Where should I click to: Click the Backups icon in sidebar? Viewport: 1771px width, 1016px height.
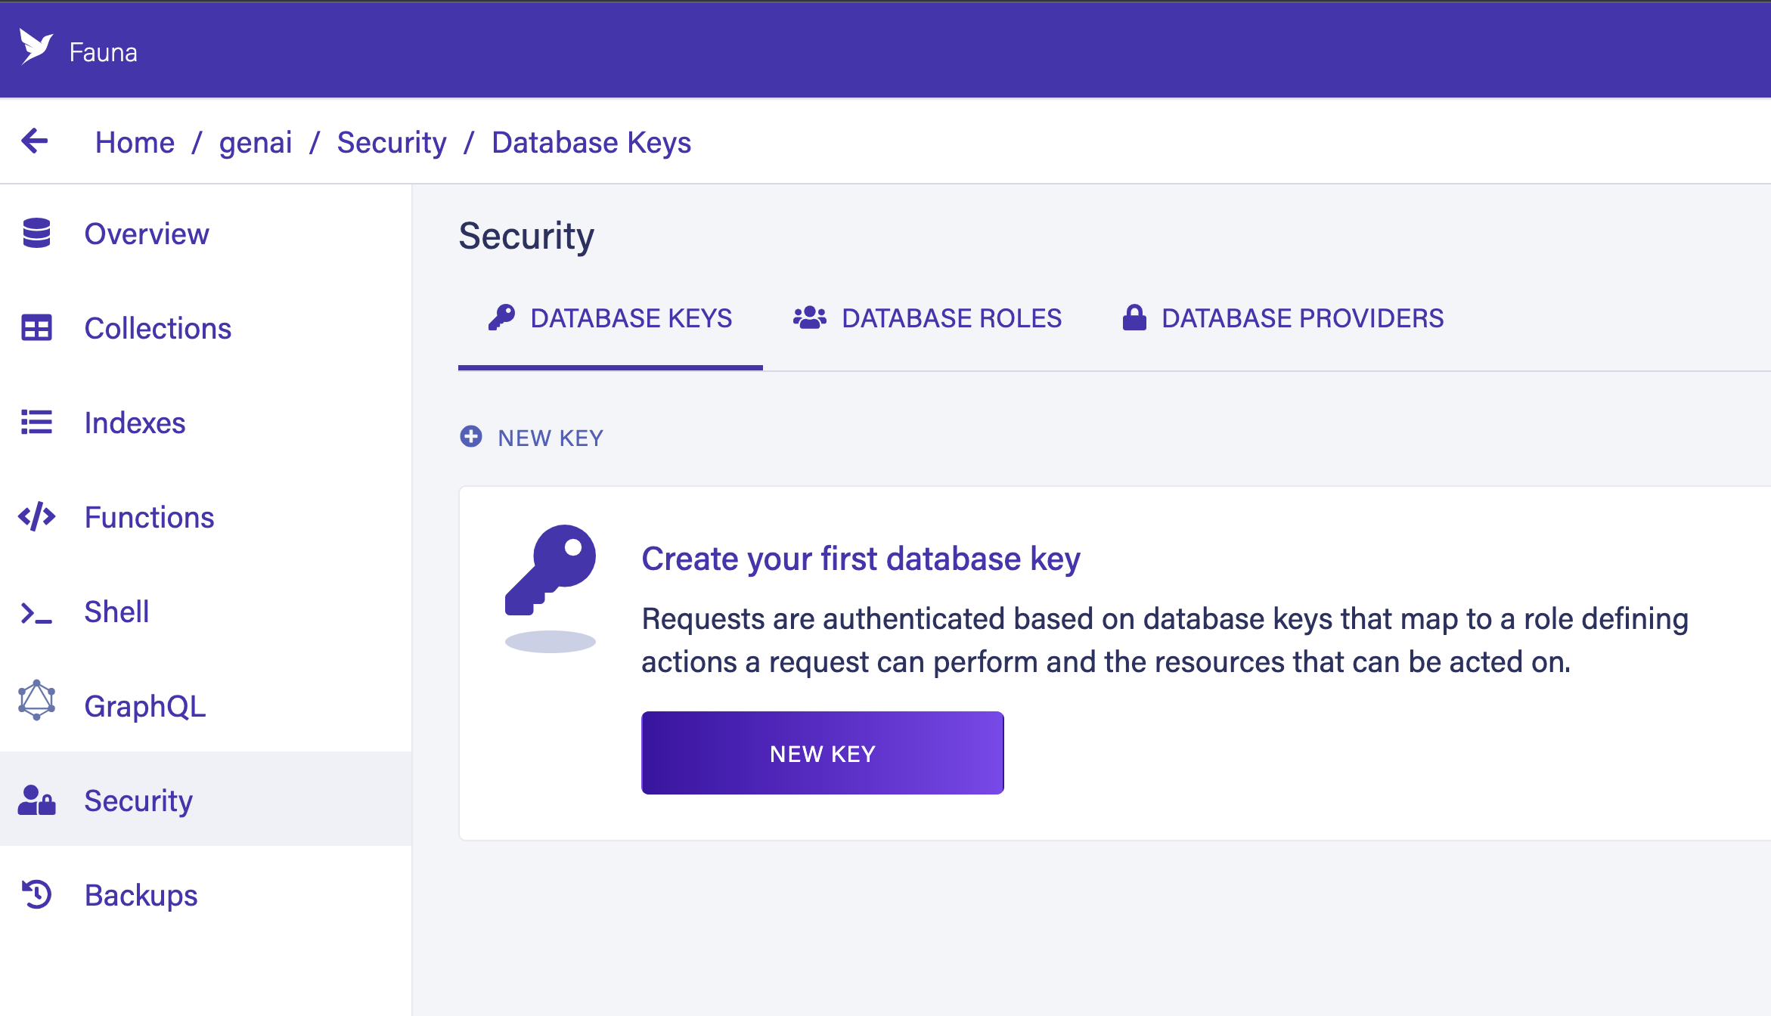click(x=36, y=896)
